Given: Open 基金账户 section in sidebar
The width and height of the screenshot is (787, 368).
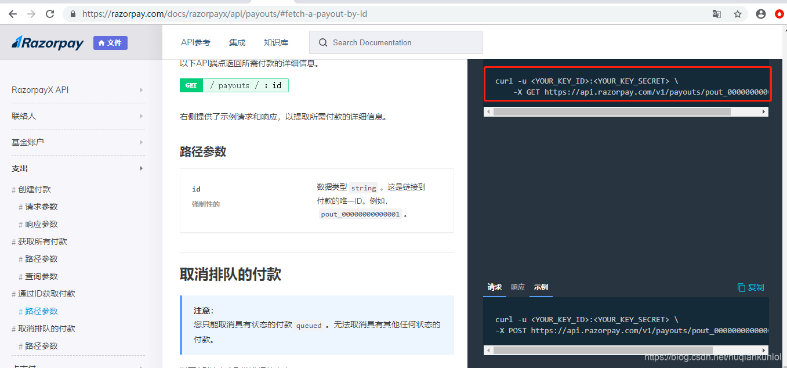Looking at the screenshot, I should coord(28,142).
